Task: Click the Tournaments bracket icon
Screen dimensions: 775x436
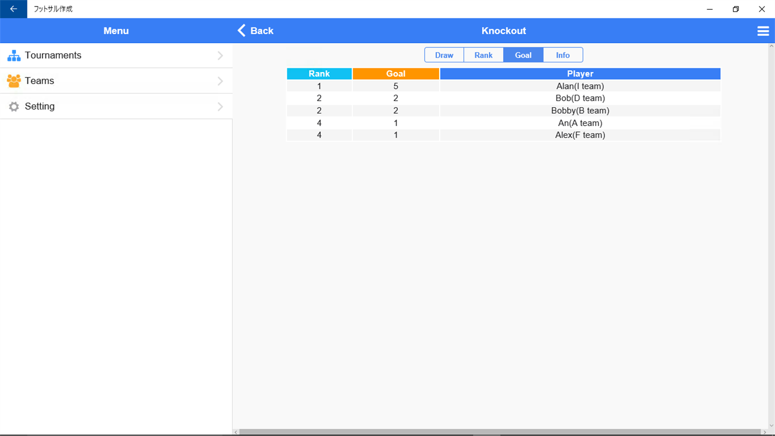Action: click(x=14, y=55)
